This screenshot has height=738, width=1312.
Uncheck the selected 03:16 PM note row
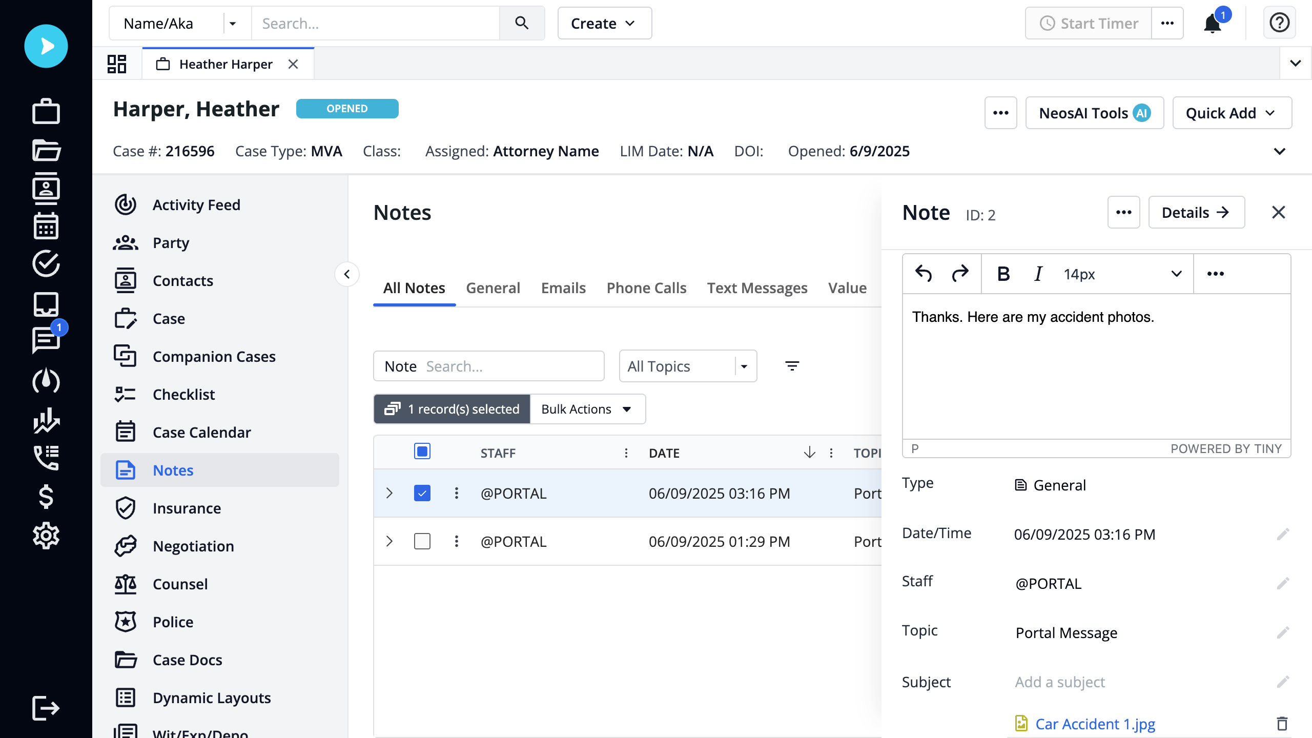[422, 493]
